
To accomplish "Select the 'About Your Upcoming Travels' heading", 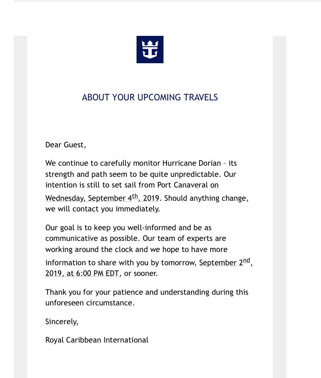I will coord(150,97).
